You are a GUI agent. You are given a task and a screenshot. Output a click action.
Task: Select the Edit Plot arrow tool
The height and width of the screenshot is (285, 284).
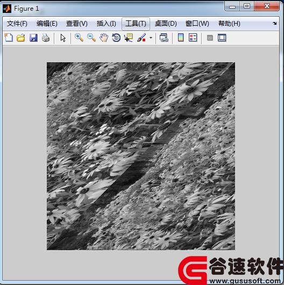click(63, 38)
